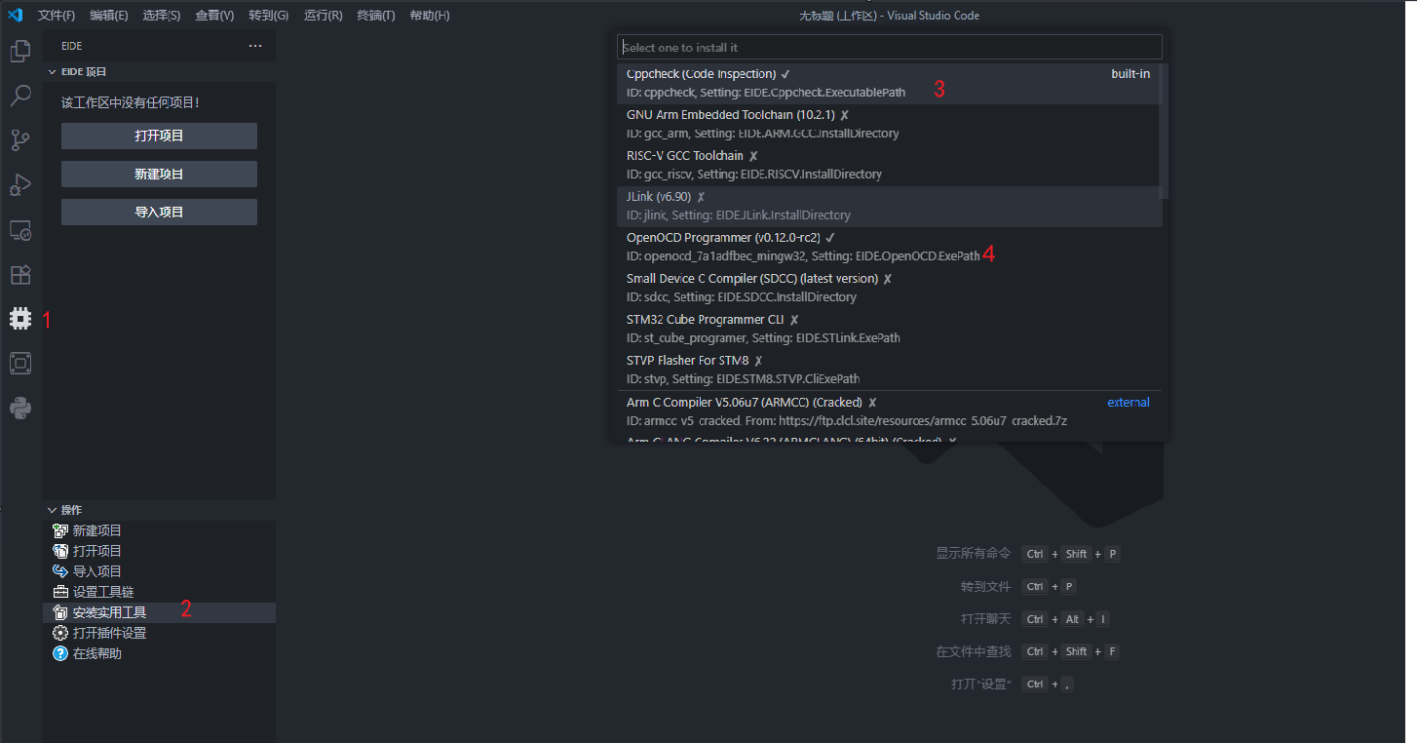This screenshot has width=1417, height=743.
Task: Choose JLink (v6.90) entry
Action: [x=890, y=207]
